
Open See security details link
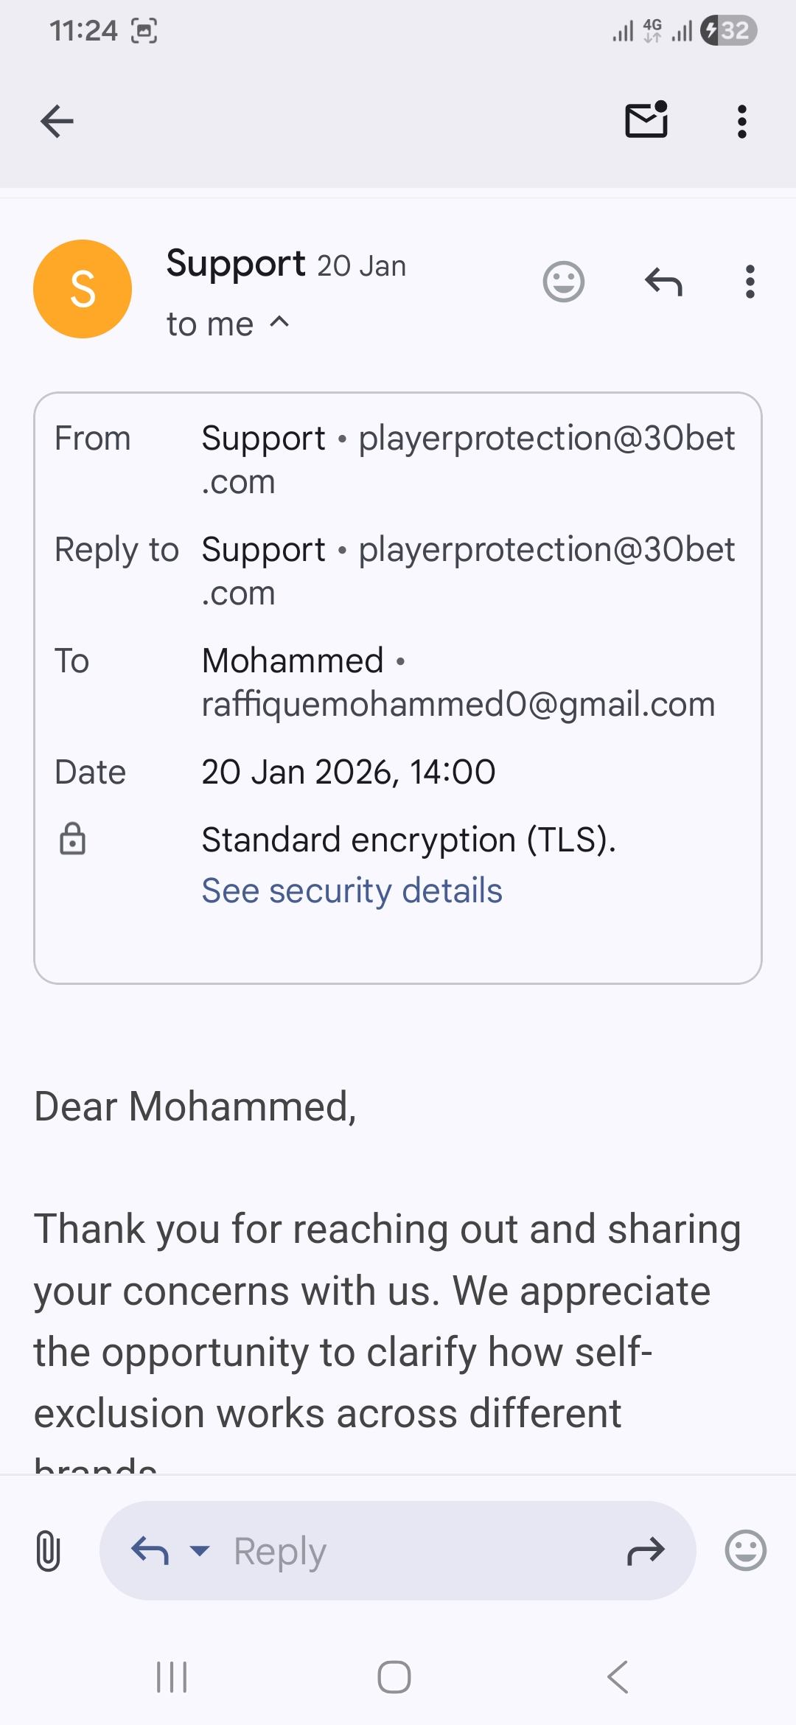click(352, 891)
